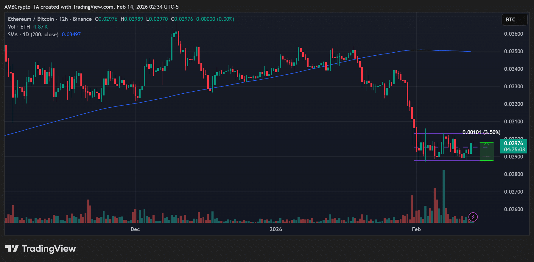The image size is (534, 262).
Task: Click the closing price value C0.02976
Action: pos(182,19)
